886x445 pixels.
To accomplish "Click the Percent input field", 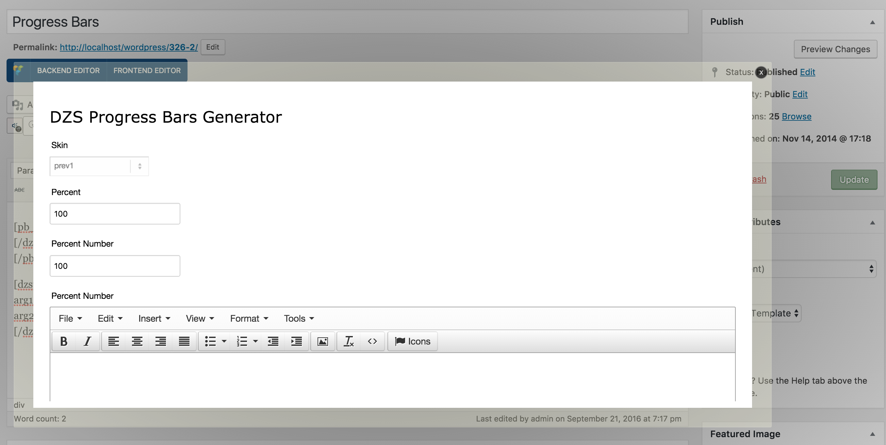I will 115,214.
